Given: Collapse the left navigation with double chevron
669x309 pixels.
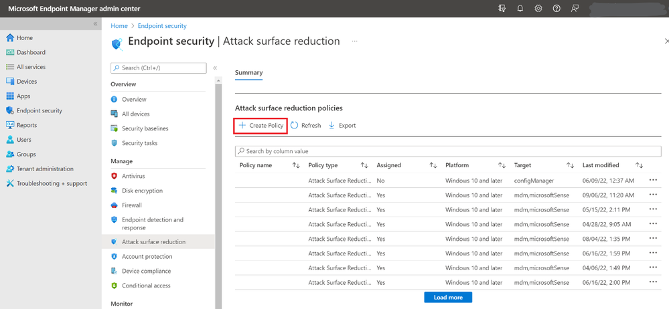Looking at the screenshot, I should 96,24.
